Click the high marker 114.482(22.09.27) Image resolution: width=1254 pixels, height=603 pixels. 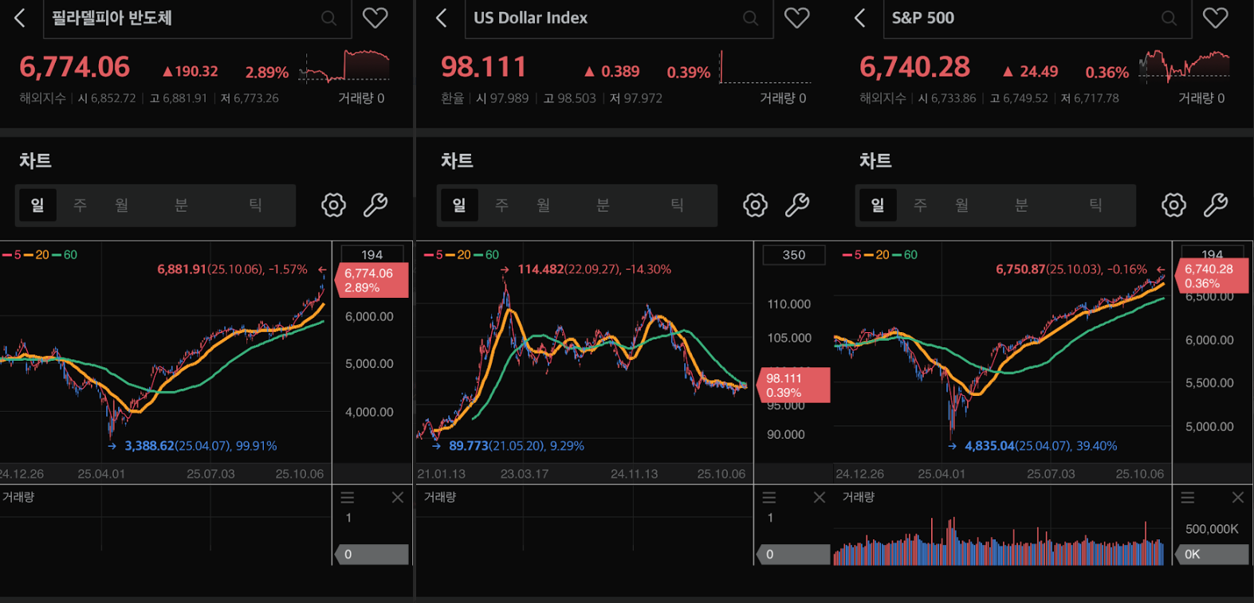(x=595, y=269)
